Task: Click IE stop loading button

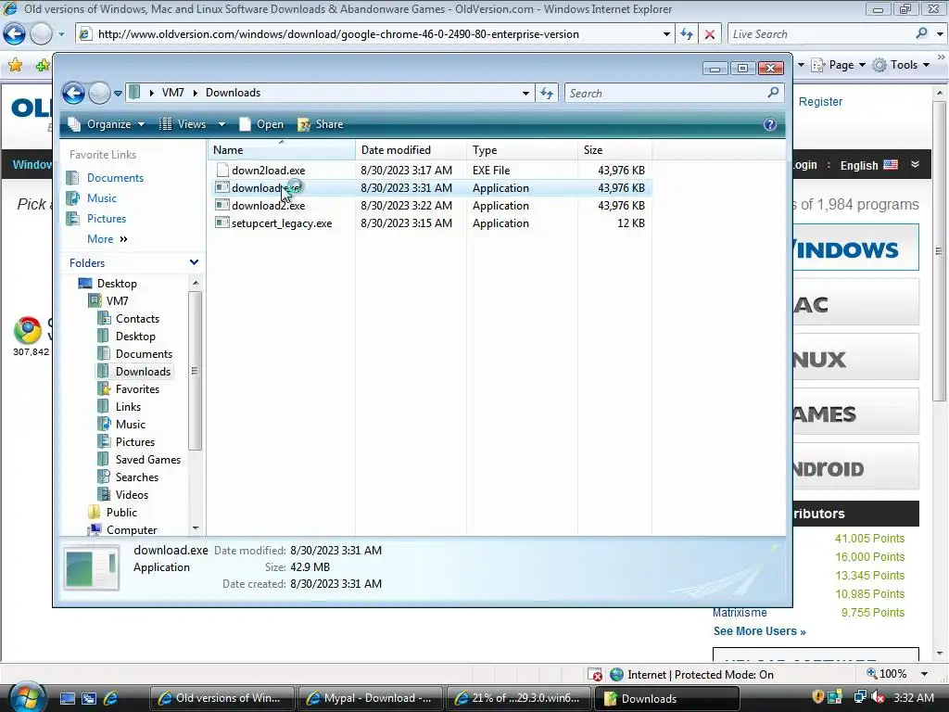Action: [x=709, y=34]
